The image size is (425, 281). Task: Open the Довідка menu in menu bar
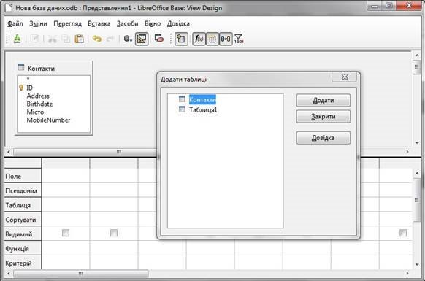pyautogui.click(x=178, y=23)
